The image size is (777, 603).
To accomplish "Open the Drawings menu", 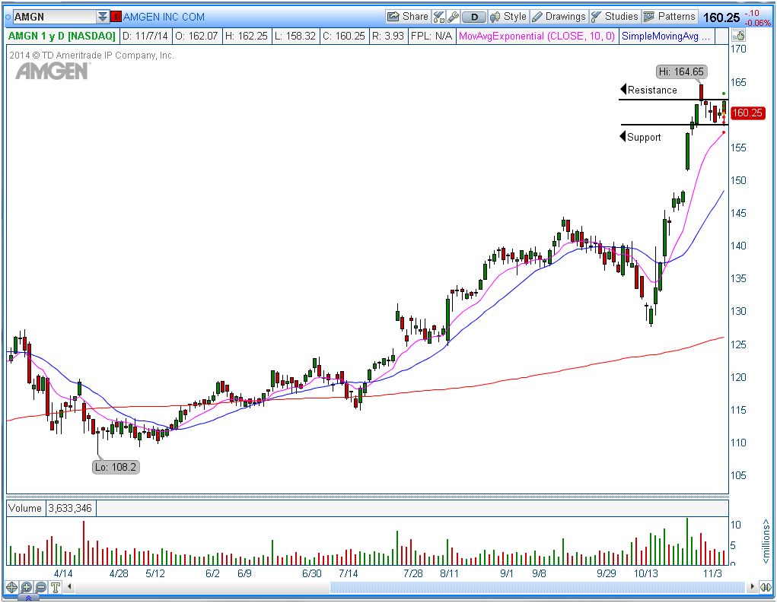I will pyautogui.click(x=559, y=17).
